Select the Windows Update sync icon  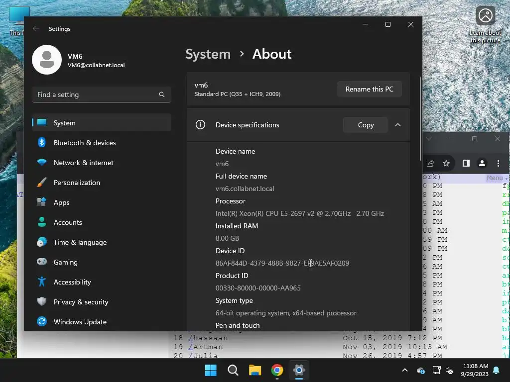[42, 322]
